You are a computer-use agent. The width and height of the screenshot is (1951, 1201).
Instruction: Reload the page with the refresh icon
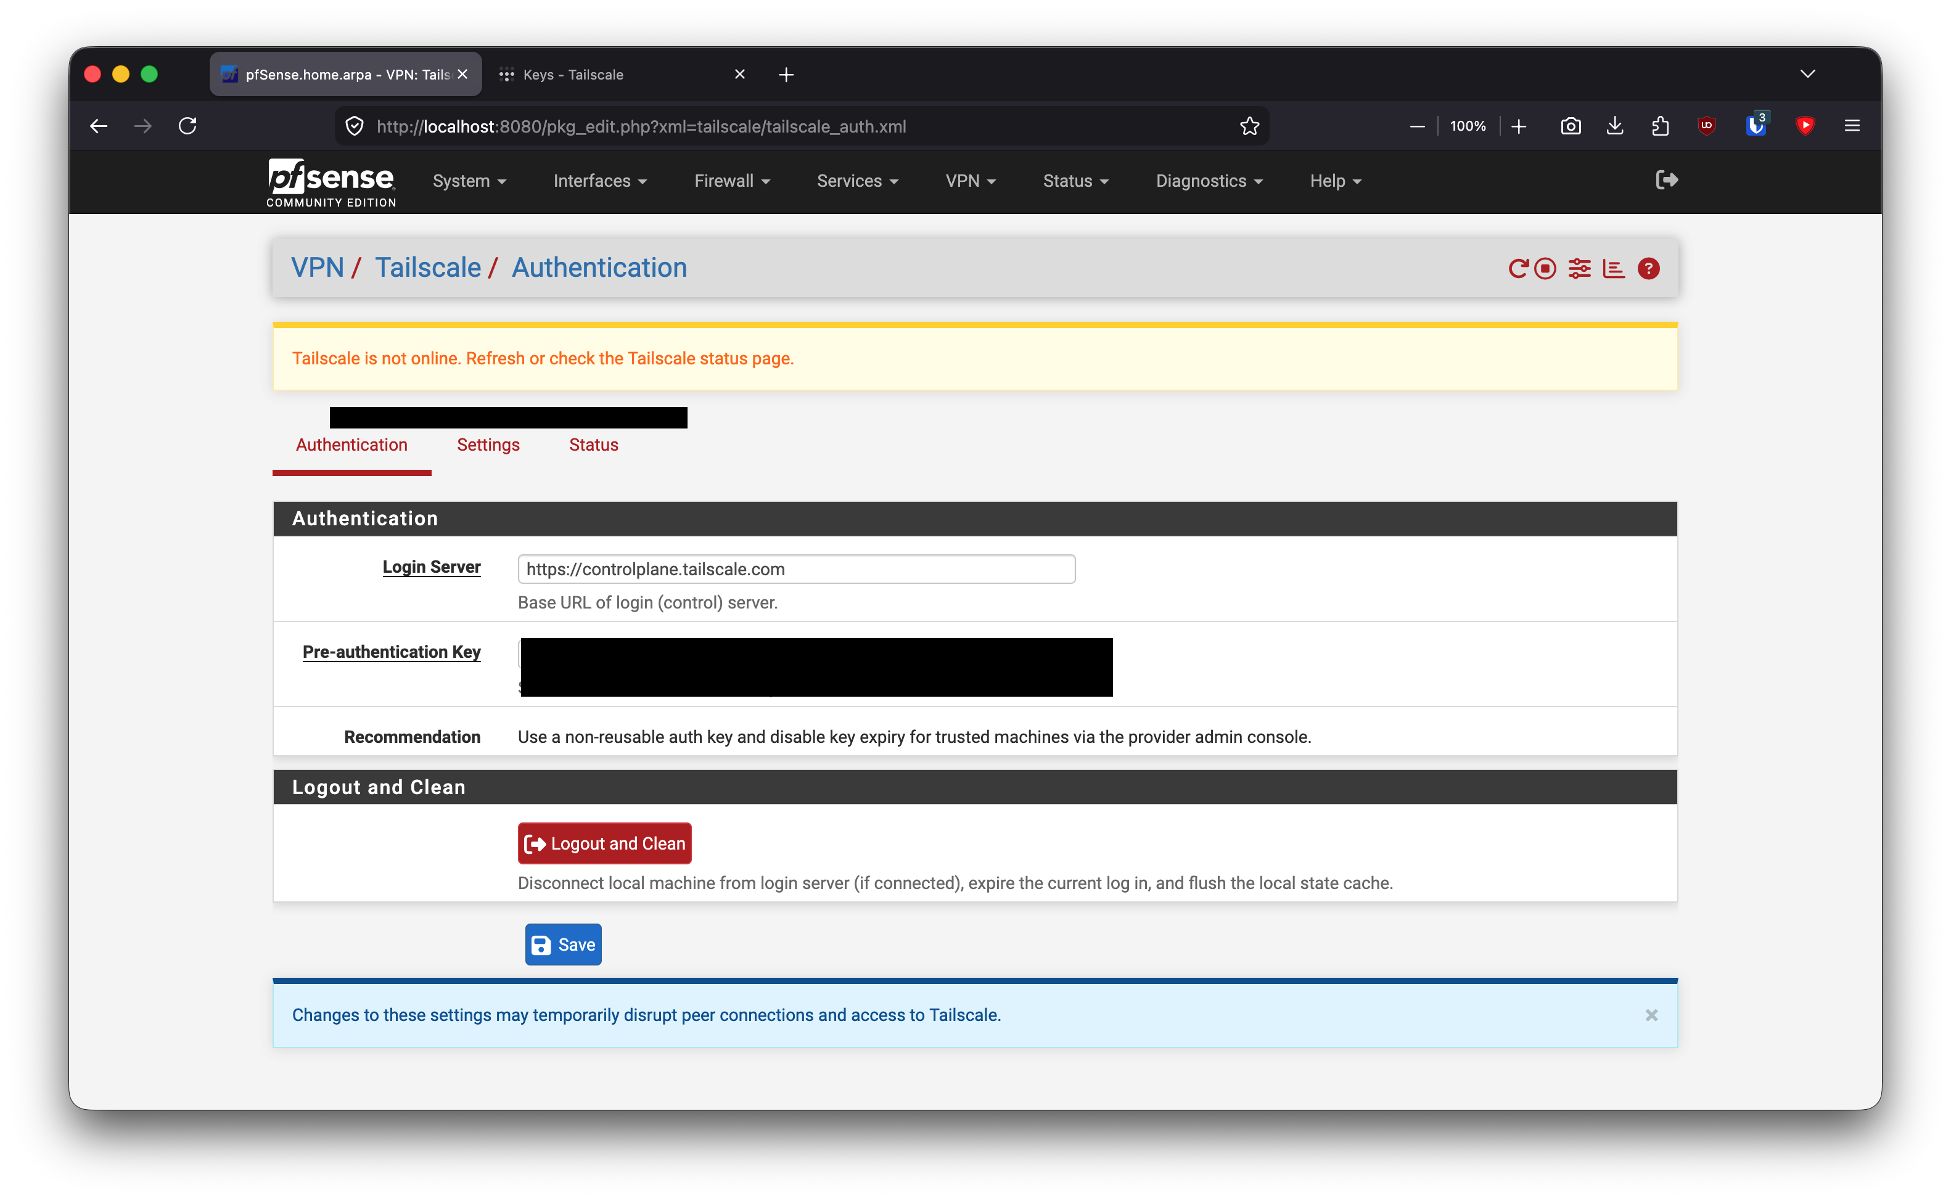tap(187, 126)
